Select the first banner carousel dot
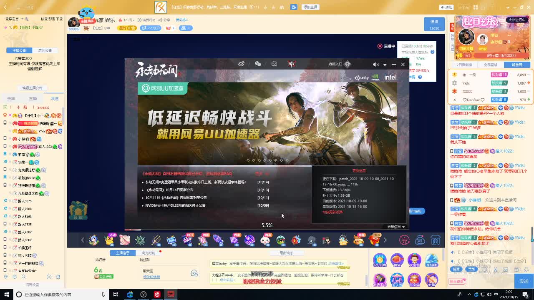 pyautogui.click(x=248, y=160)
